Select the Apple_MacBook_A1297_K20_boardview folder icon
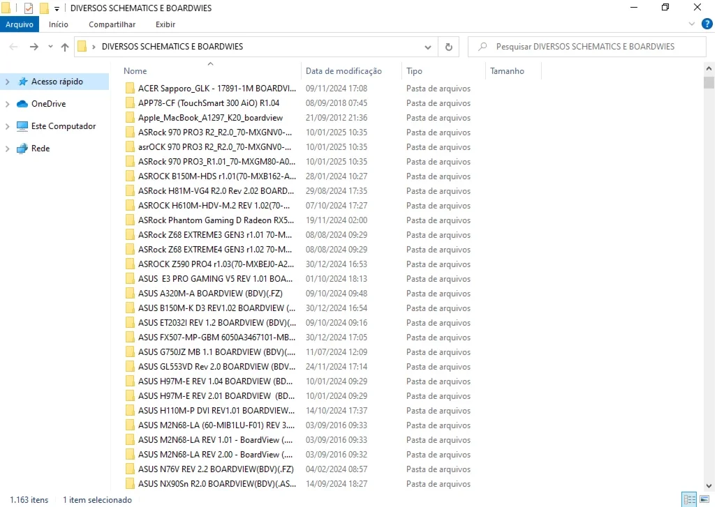Screen dimensions: 717x507 coord(130,117)
